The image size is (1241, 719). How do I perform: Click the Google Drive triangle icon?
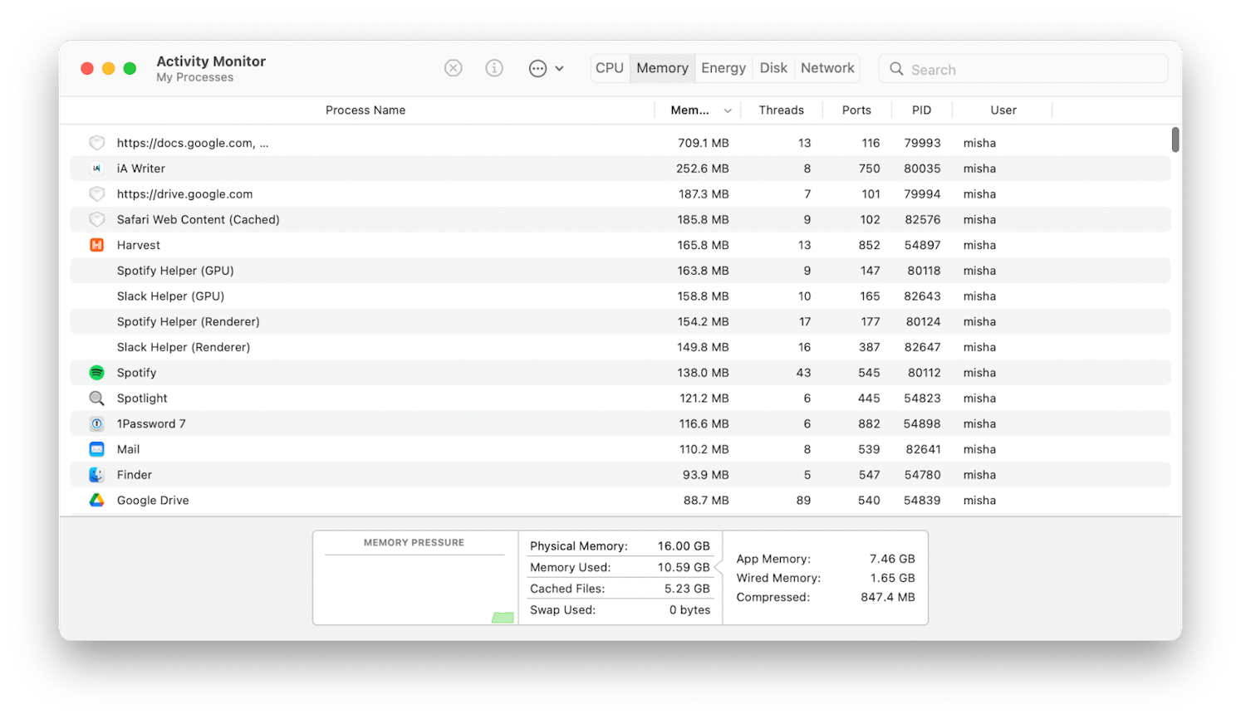coord(96,500)
